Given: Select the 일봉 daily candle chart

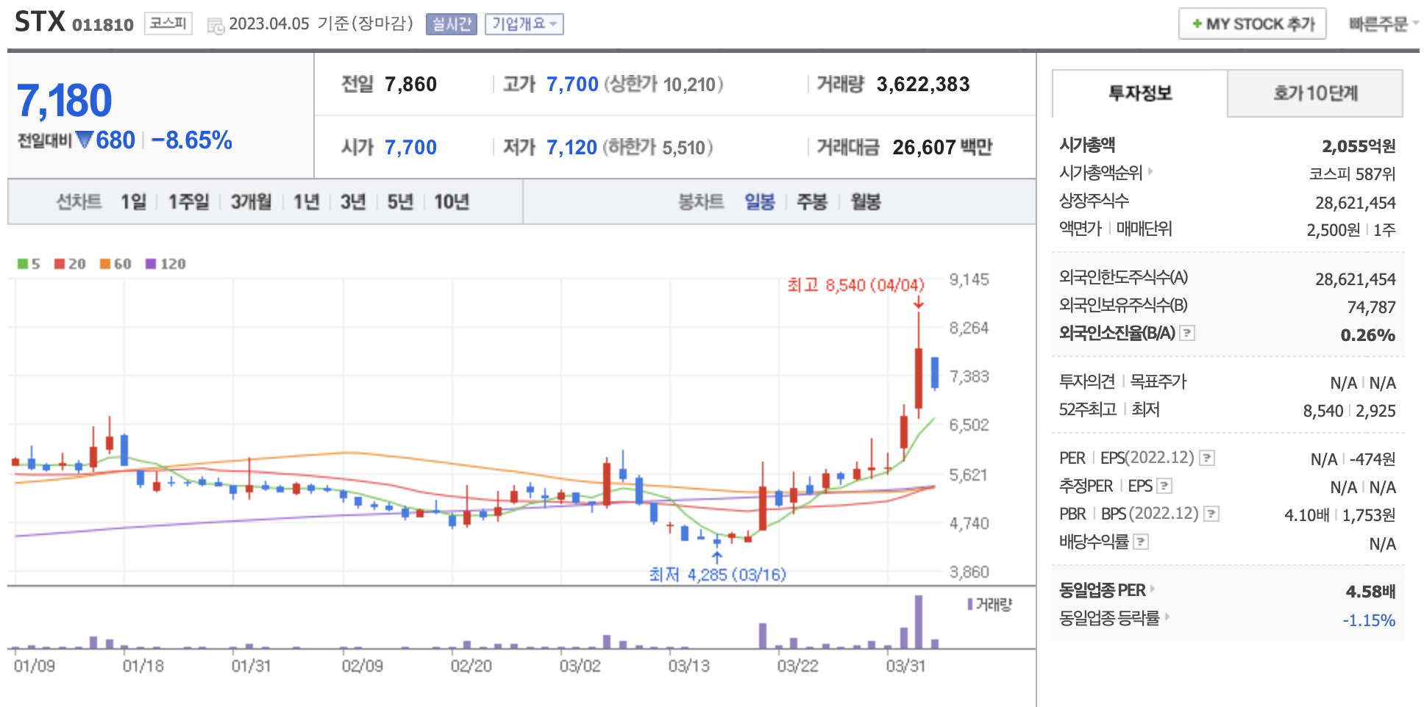Looking at the screenshot, I should (x=759, y=202).
